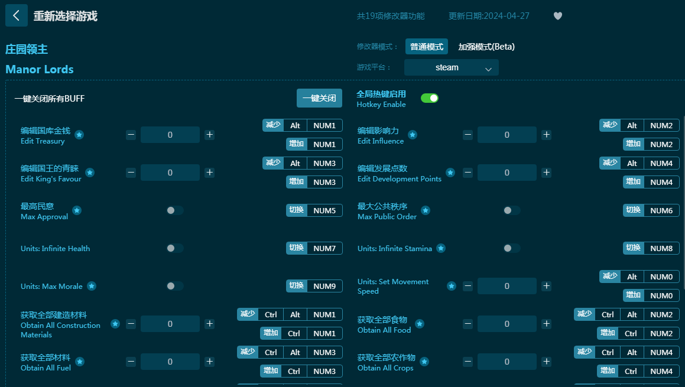The width and height of the screenshot is (685, 387).
Task: Click Obtain All Fuel value field
Action: [170, 362]
